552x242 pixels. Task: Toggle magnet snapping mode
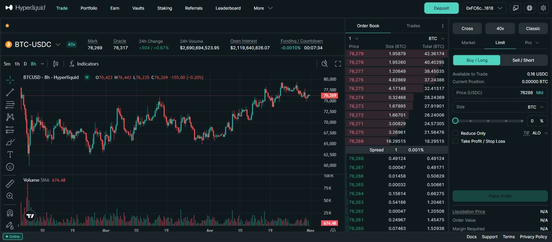[10, 213]
